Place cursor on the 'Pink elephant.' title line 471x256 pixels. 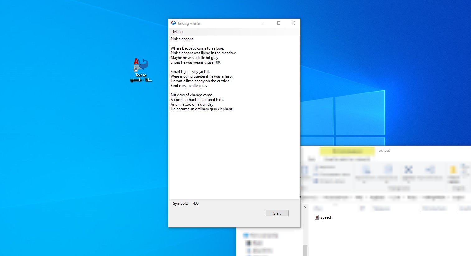(x=182, y=39)
